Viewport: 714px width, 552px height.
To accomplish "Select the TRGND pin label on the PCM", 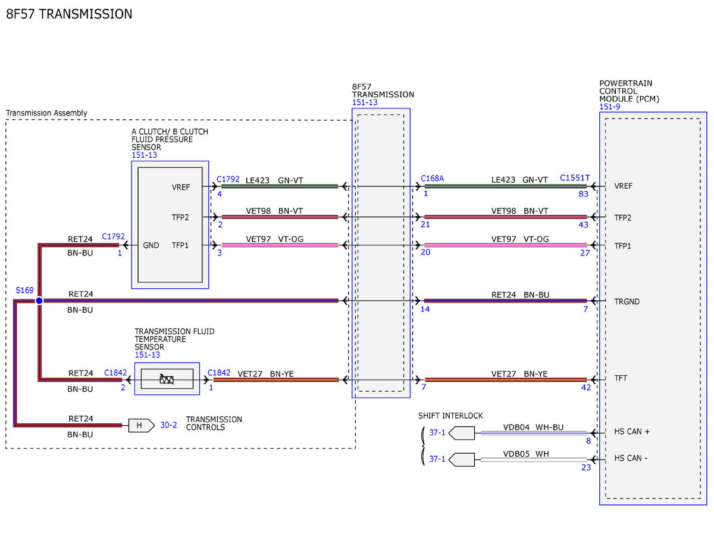I will 627,302.
